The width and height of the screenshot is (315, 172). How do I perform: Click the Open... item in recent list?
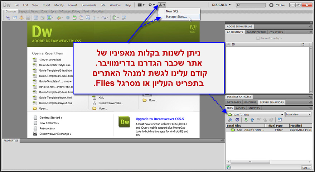(x=43, y=109)
